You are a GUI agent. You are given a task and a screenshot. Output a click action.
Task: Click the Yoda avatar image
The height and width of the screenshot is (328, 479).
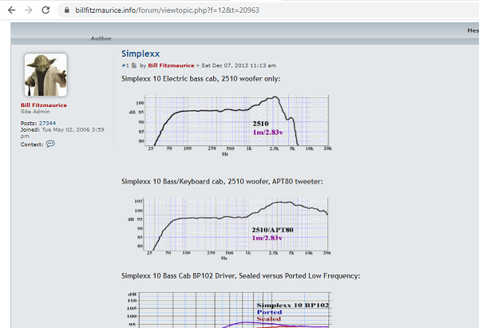click(x=46, y=75)
